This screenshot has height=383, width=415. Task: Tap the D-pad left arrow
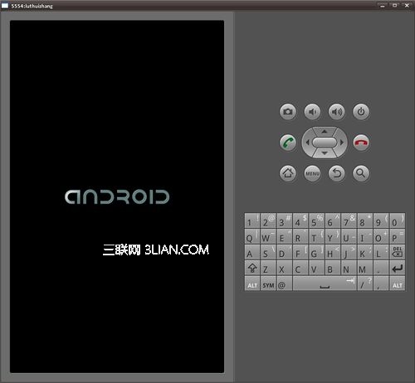pos(307,143)
